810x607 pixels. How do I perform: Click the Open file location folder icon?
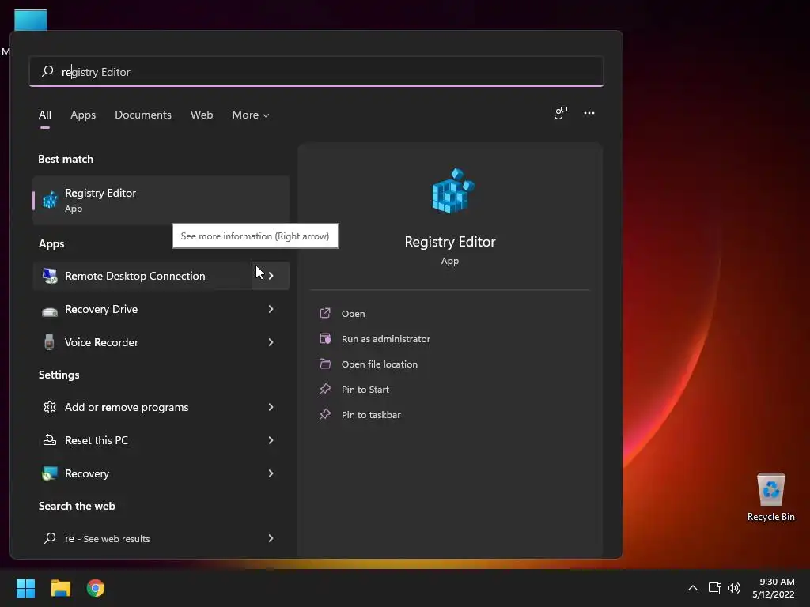pos(325,364)
